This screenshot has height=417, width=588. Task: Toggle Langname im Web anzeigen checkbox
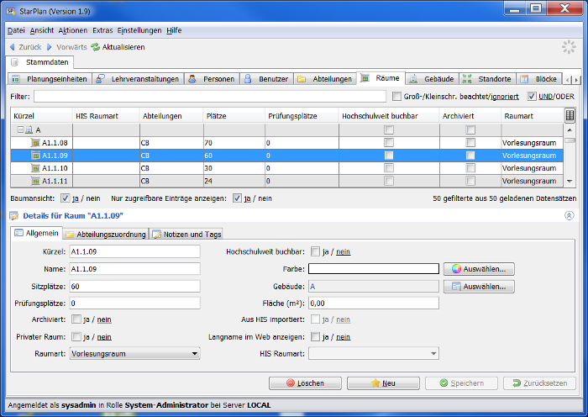pyautogui.click(x=315, y=336)
